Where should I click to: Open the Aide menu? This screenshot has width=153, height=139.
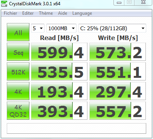coord(63,13)
